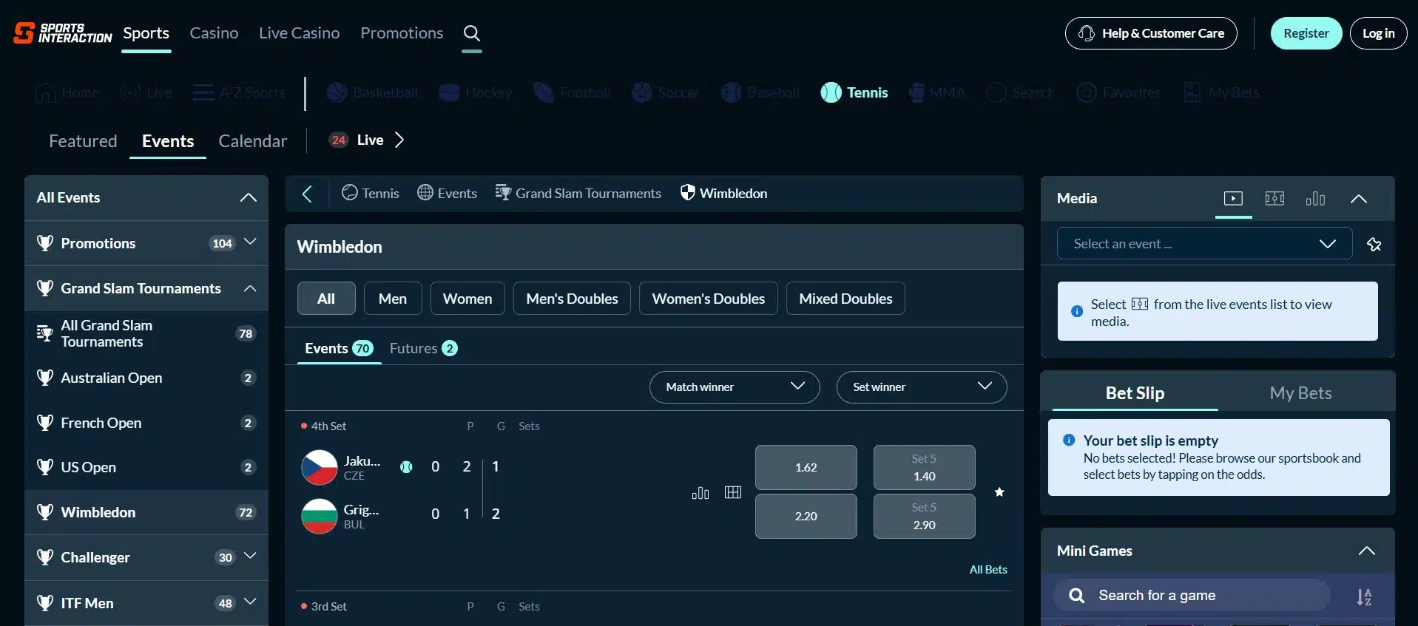The height and width of the screenshot is (626, 1418).
Task: Open MMA sport shortcut
Action: tap(937, 92)
